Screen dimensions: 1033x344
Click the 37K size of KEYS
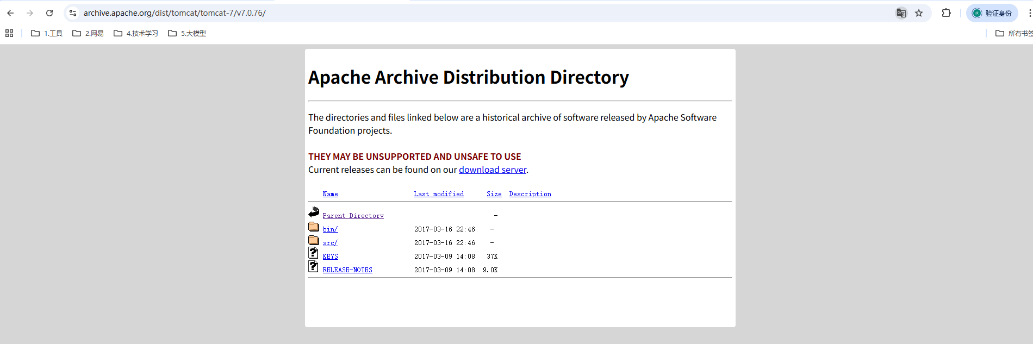[x=492, y=257]
